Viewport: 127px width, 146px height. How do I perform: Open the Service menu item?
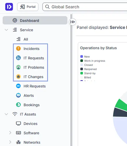point(26,30)
